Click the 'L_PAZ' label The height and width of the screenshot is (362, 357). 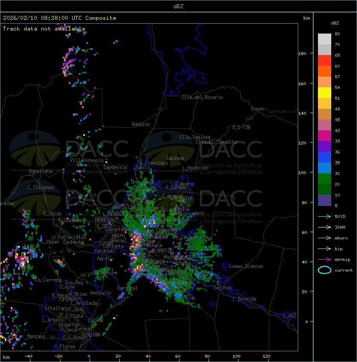click(x=290, y=316)
